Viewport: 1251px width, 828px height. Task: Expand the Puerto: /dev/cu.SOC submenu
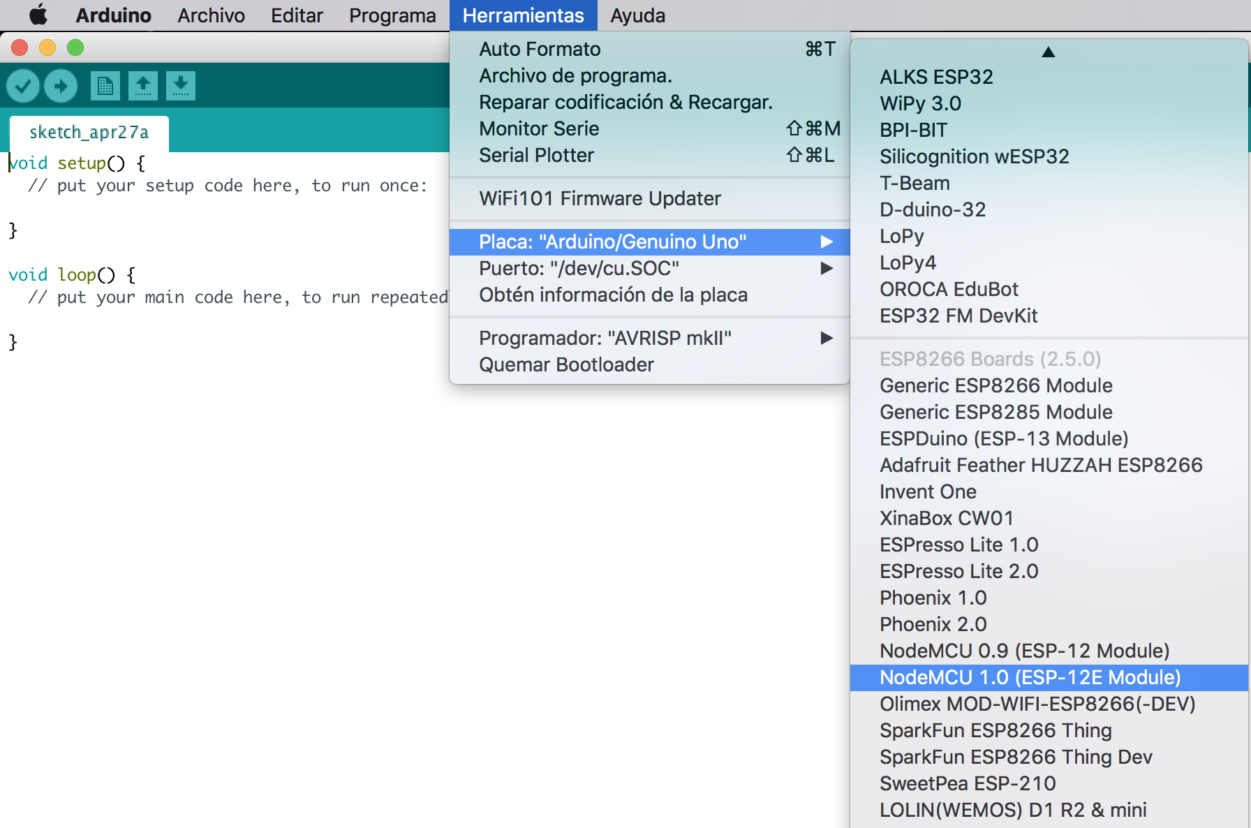[x=649, y=268]
